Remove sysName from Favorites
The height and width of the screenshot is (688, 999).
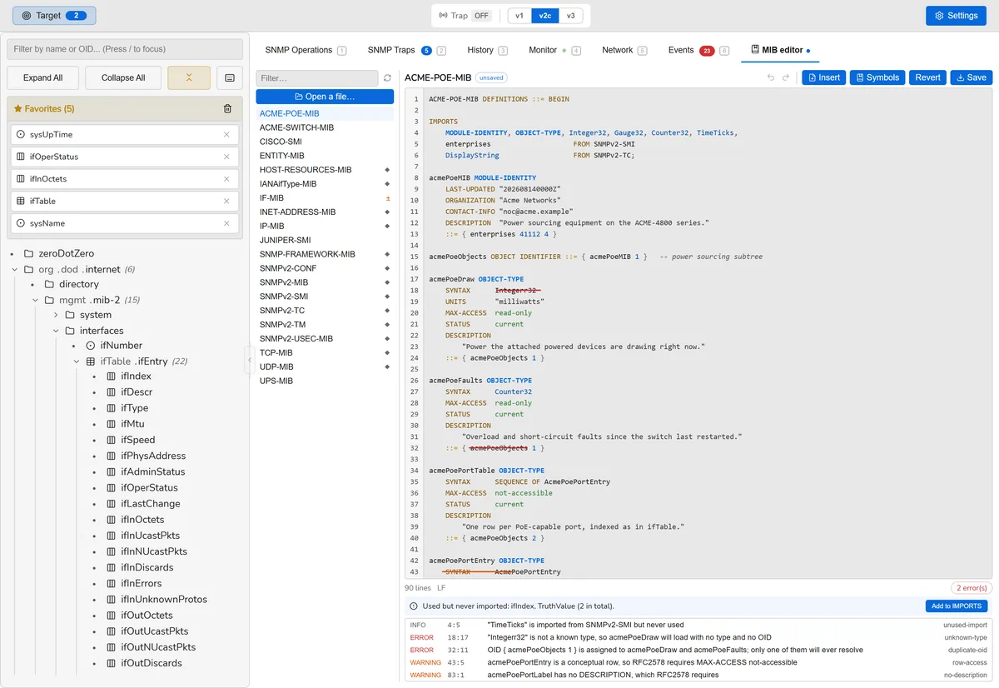[x=226, y=223]
